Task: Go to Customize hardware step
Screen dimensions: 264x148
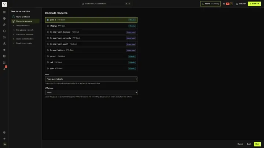Action: 25,34
